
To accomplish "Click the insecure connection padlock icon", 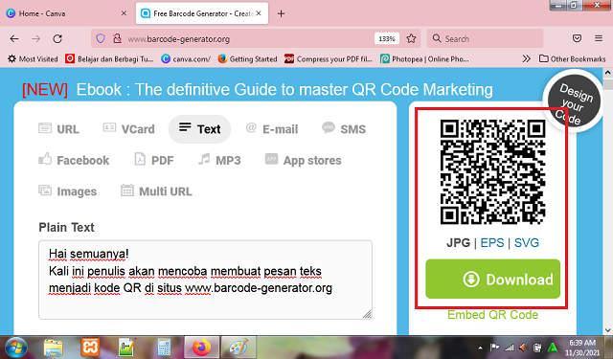I will click(117, 38).
